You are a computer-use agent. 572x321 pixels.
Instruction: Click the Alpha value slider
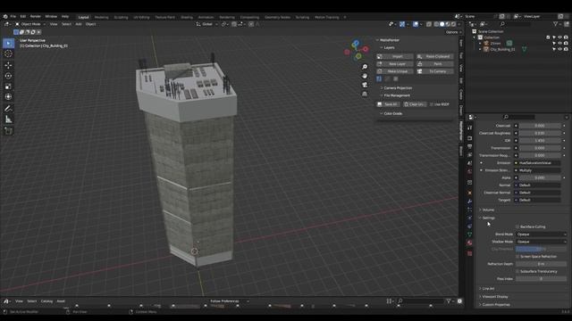[540, 178]
